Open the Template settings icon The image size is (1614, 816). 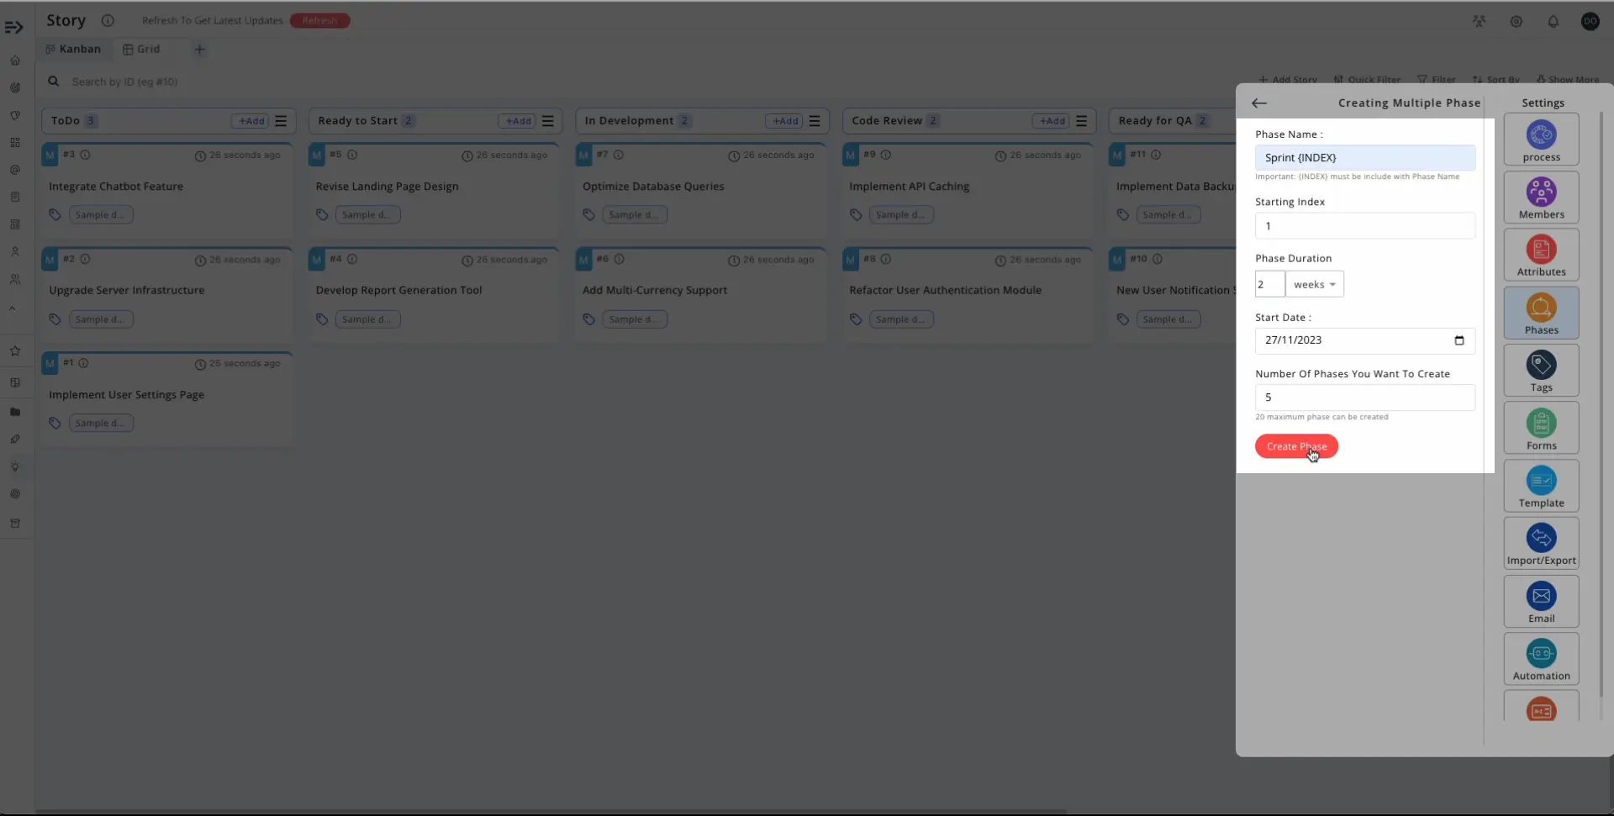[1541, 486]
